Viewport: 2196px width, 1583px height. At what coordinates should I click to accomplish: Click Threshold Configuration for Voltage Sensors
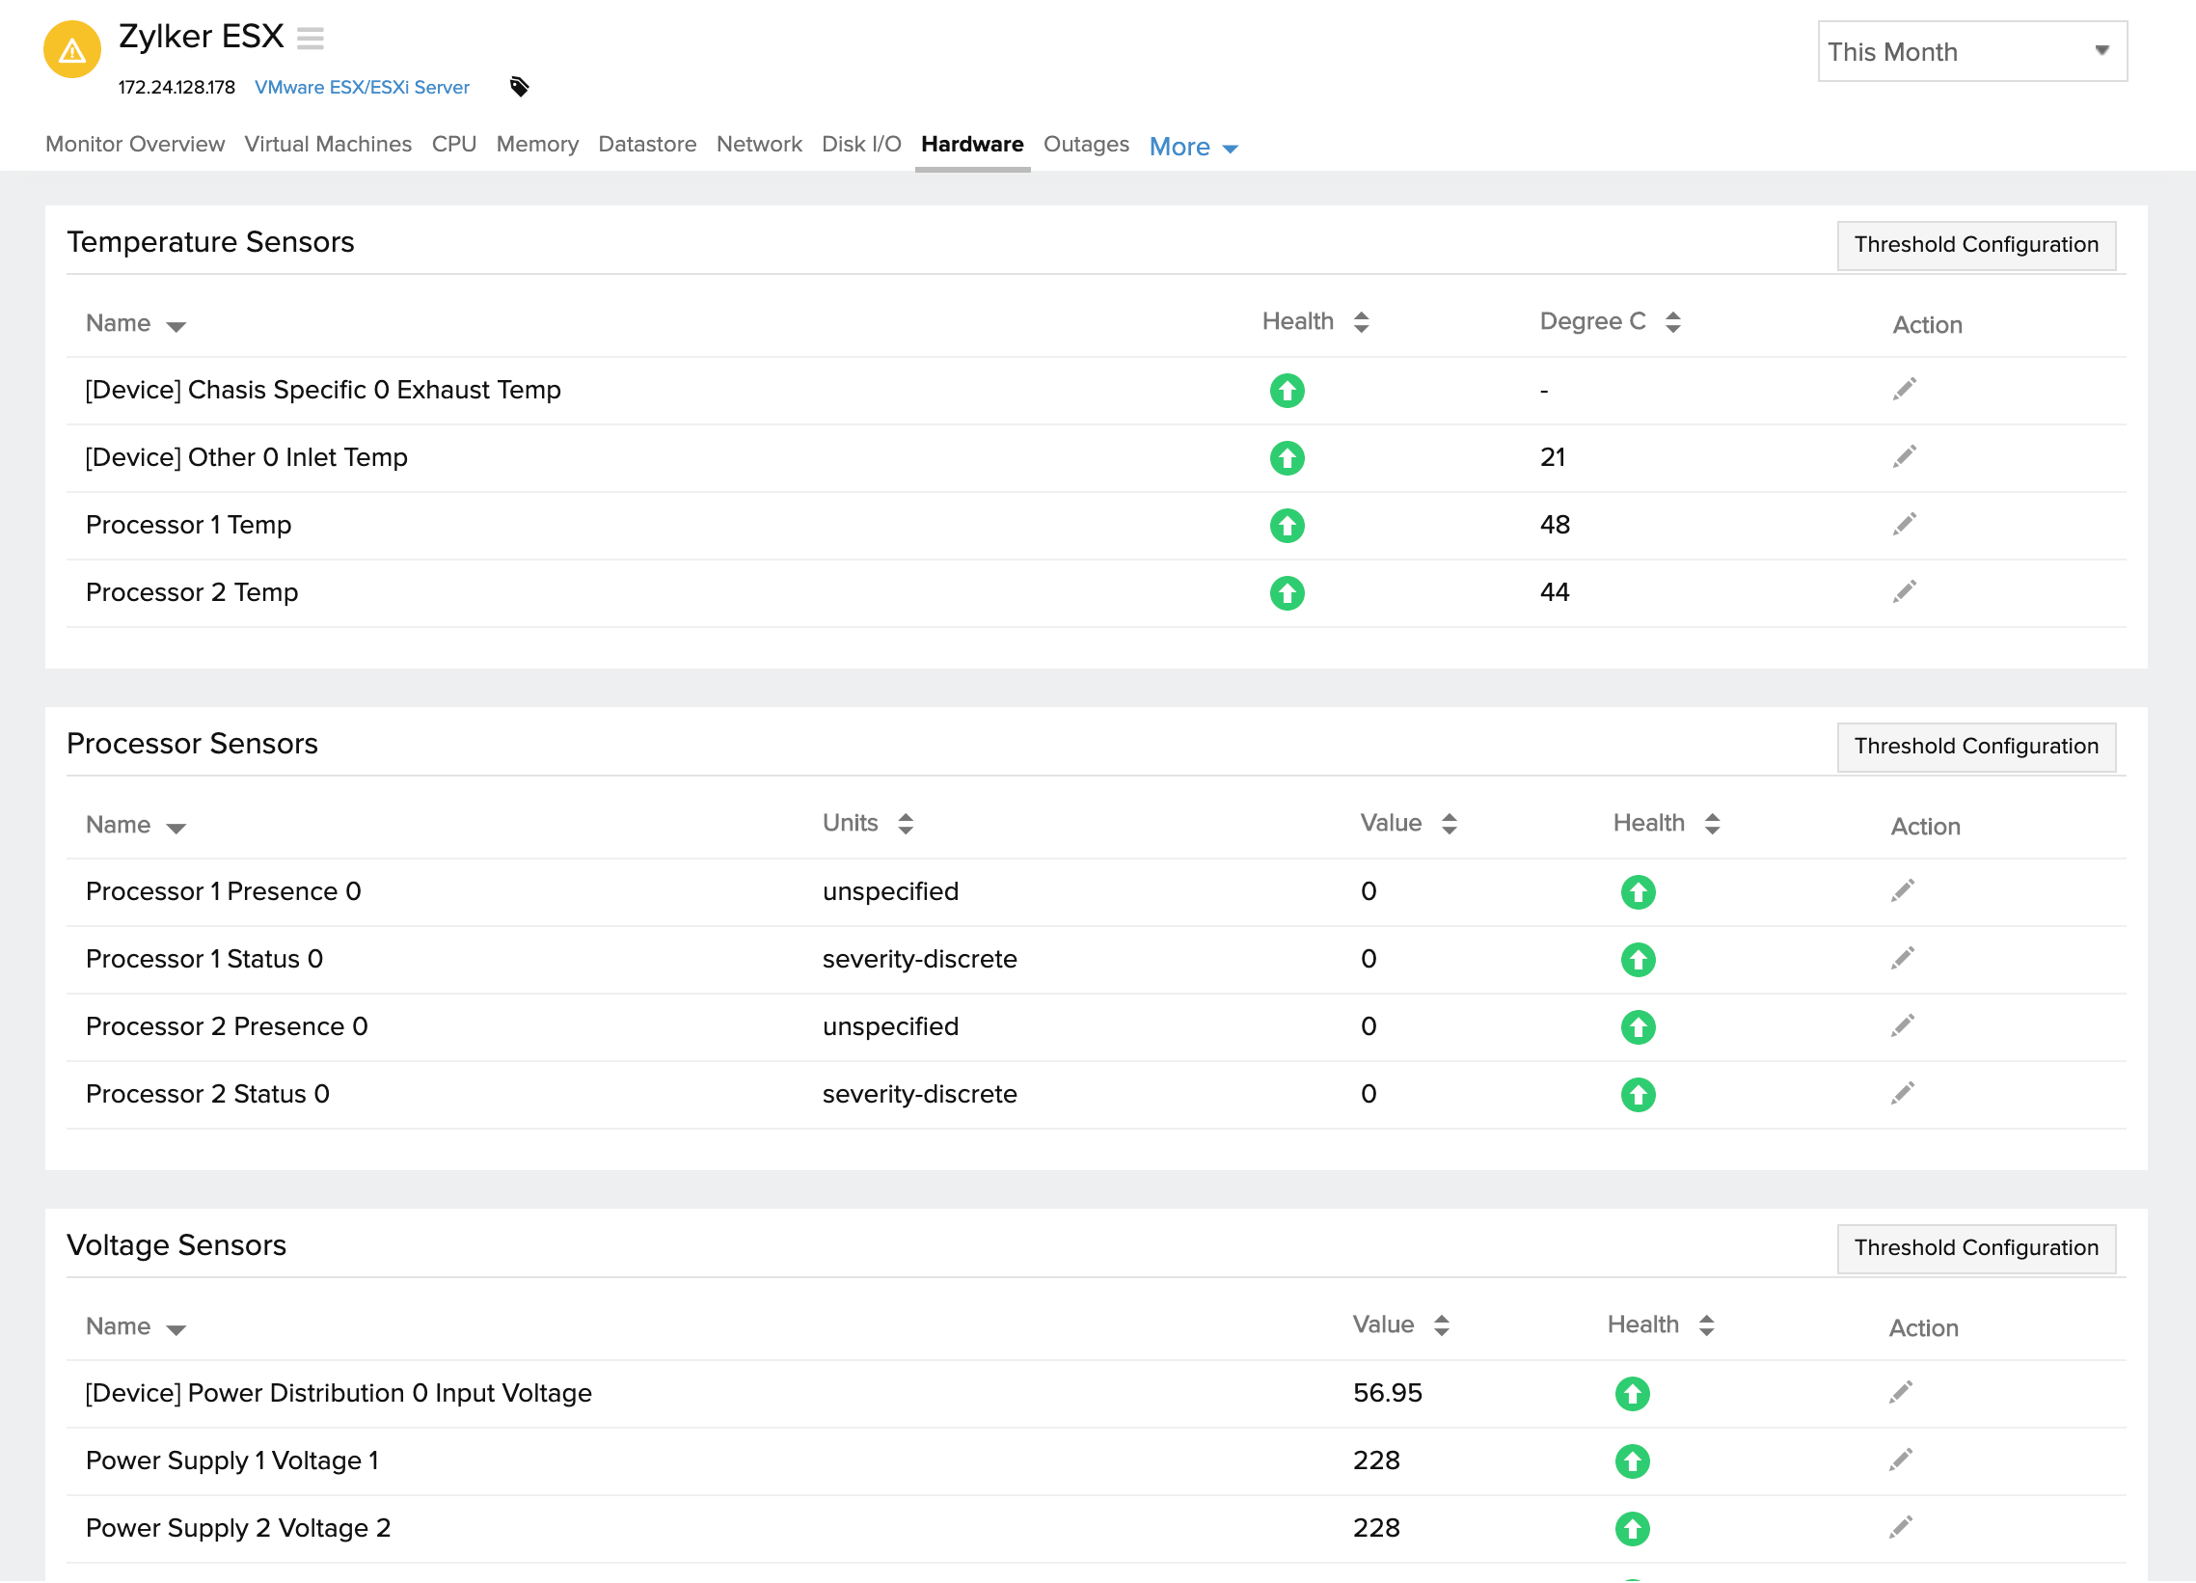[x=1976, y=1248]
